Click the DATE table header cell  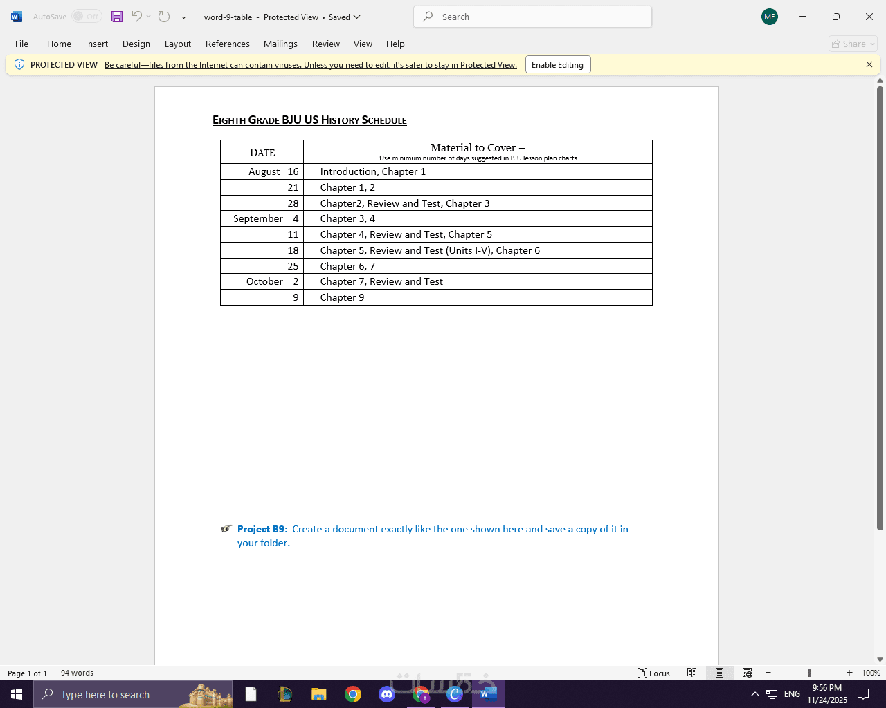pos(262,152)
